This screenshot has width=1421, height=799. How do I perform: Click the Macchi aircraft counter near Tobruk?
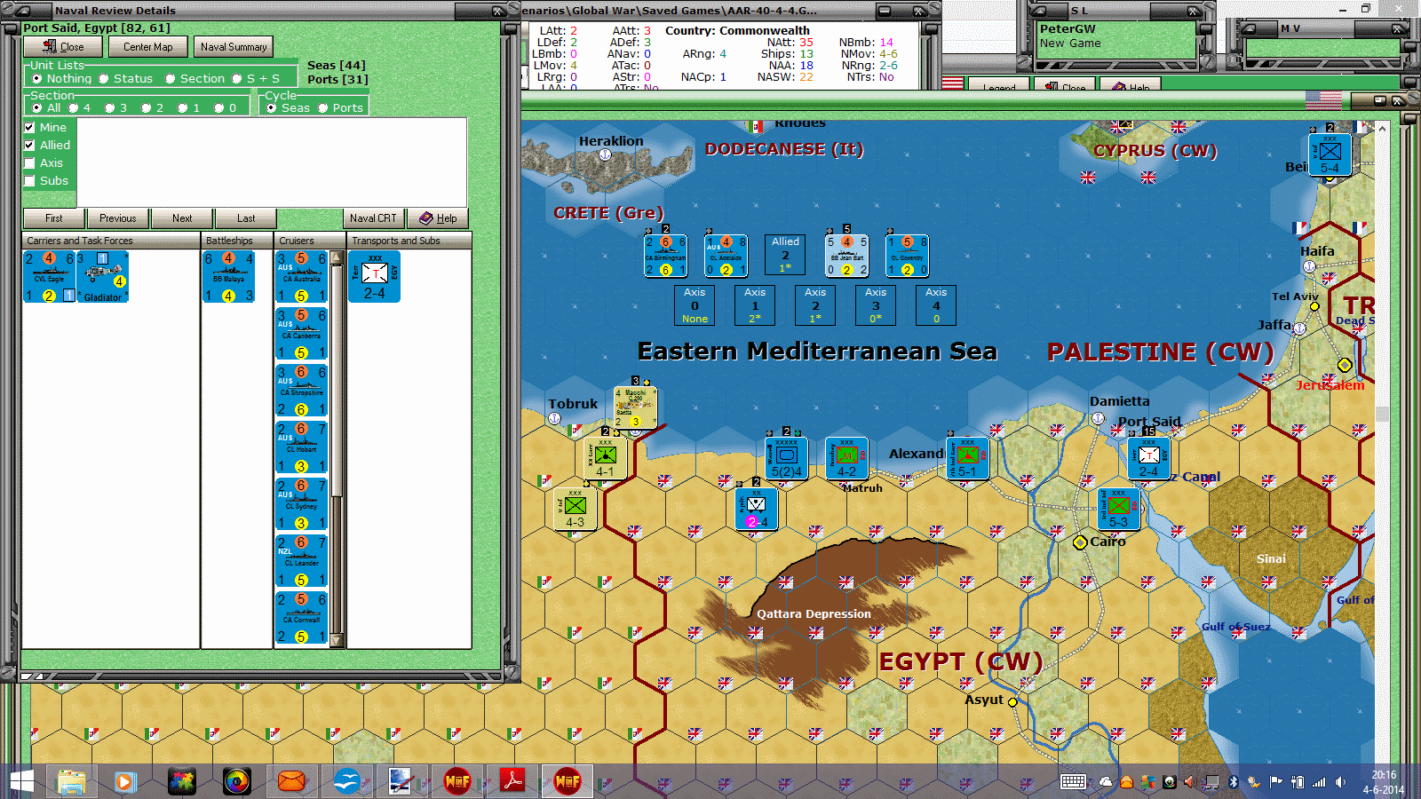point(636,407)
